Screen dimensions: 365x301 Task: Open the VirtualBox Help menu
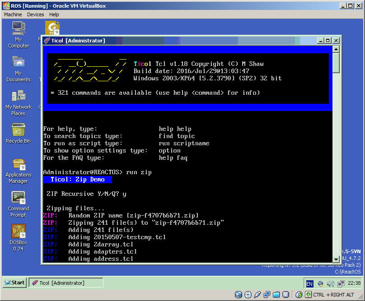(54, 14)
